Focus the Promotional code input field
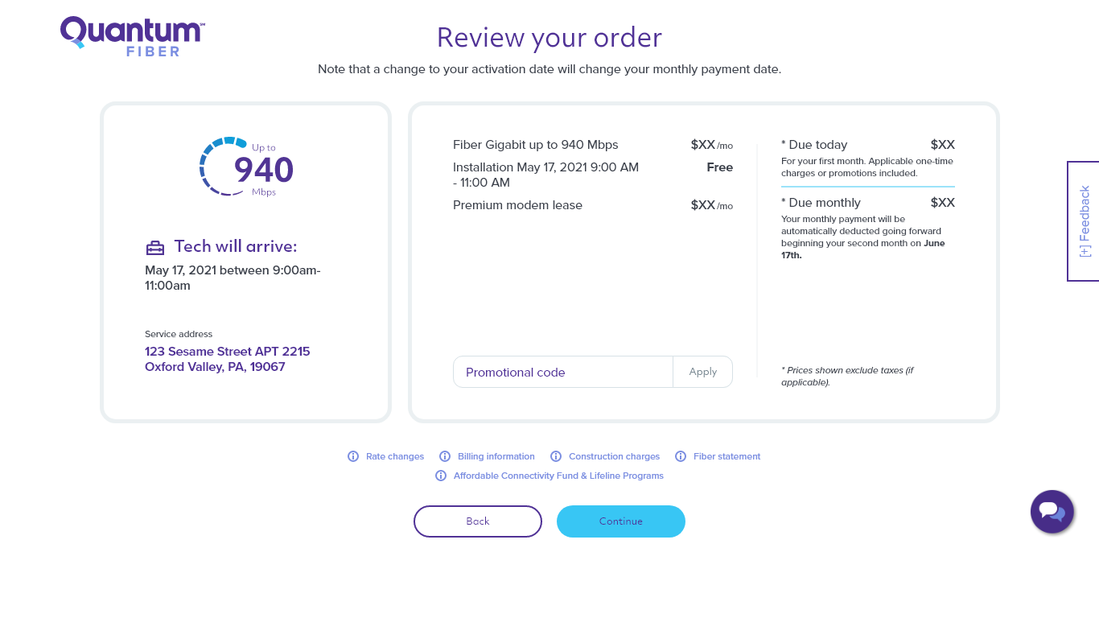Image resolution: width=1099 pixels, height=618 pixels. pyautogui.click(x=563, y=372)
